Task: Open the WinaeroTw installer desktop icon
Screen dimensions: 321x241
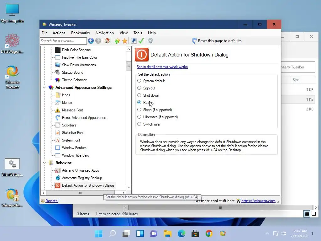Action: pyautogui.click(x=12, y=198)
